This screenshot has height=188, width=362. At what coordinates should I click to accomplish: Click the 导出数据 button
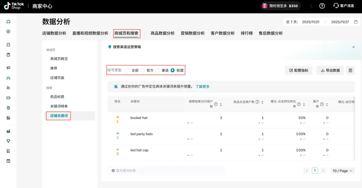pyautogui.click(x=330, y=70)
